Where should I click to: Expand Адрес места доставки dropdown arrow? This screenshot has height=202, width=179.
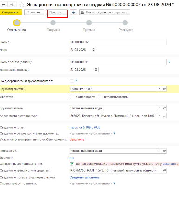159,116
